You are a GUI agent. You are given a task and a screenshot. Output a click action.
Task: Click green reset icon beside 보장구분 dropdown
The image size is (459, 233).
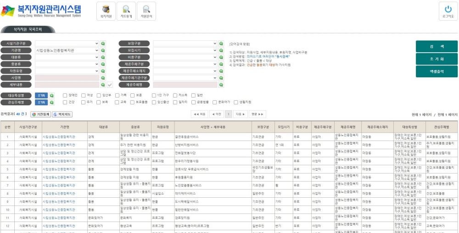(x=221, y=43)
